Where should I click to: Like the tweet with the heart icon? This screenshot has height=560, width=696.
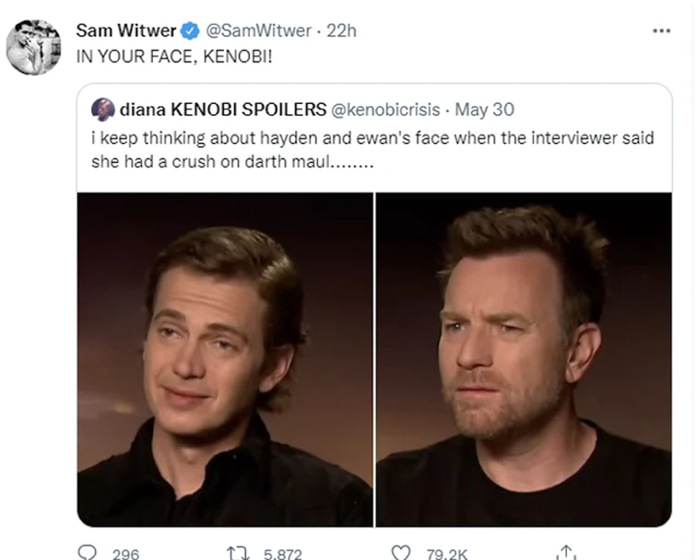point(399,552)
